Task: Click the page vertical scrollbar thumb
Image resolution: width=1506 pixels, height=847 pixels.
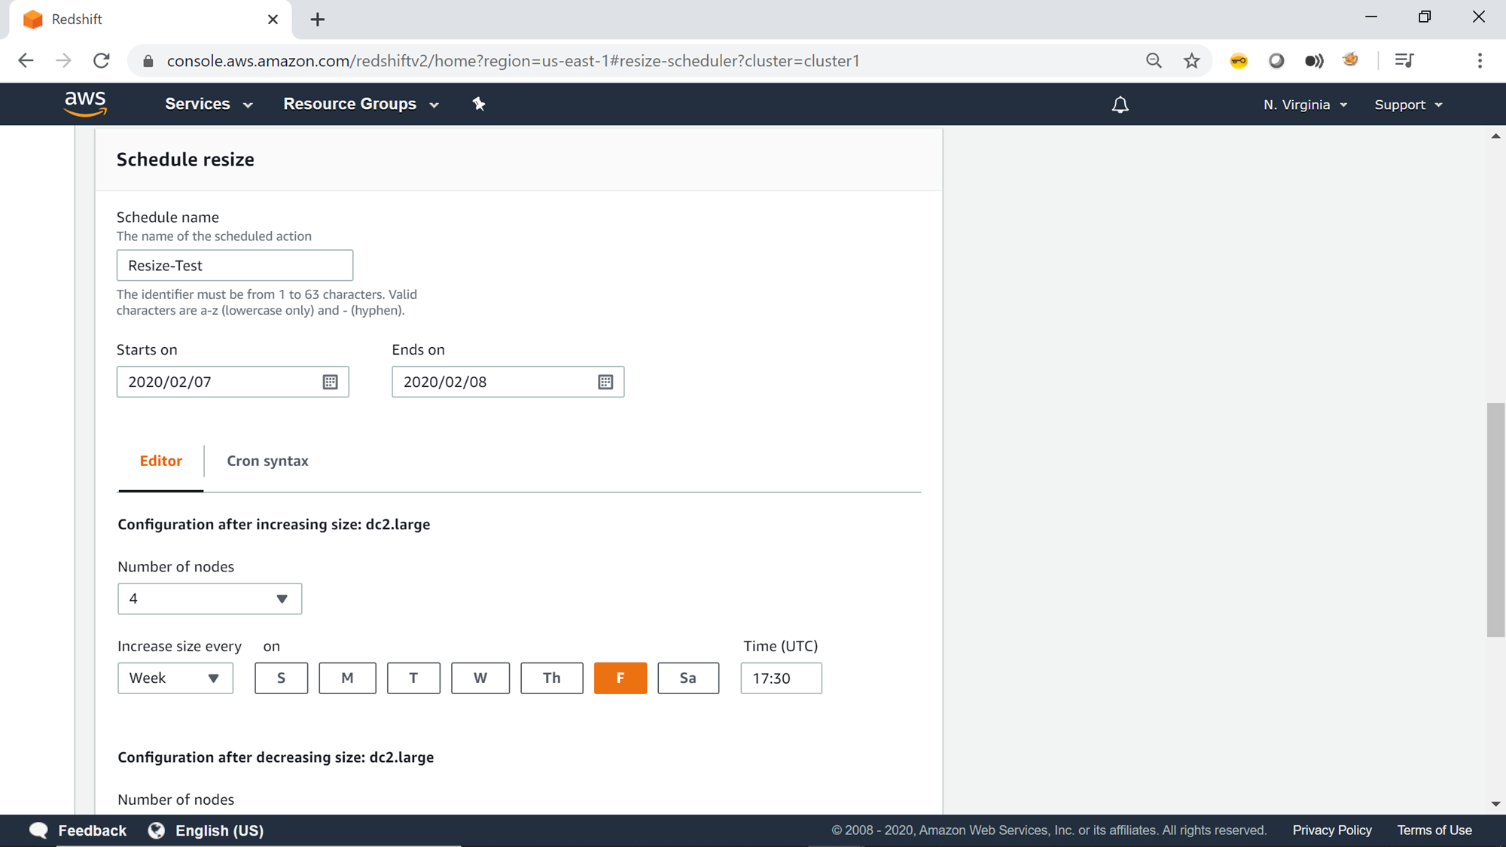Action: coord(1495,519)
